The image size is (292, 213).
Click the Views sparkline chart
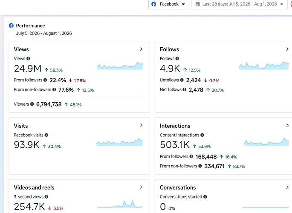120,66
